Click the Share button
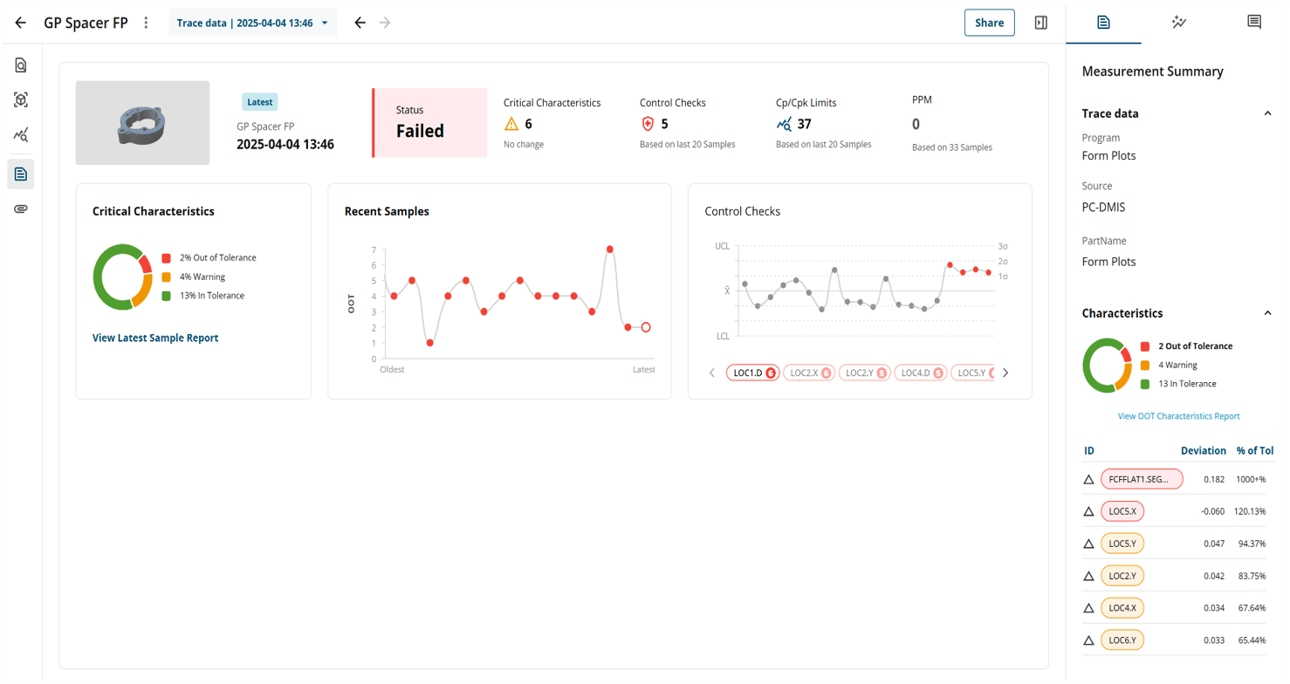 (989, 23)
